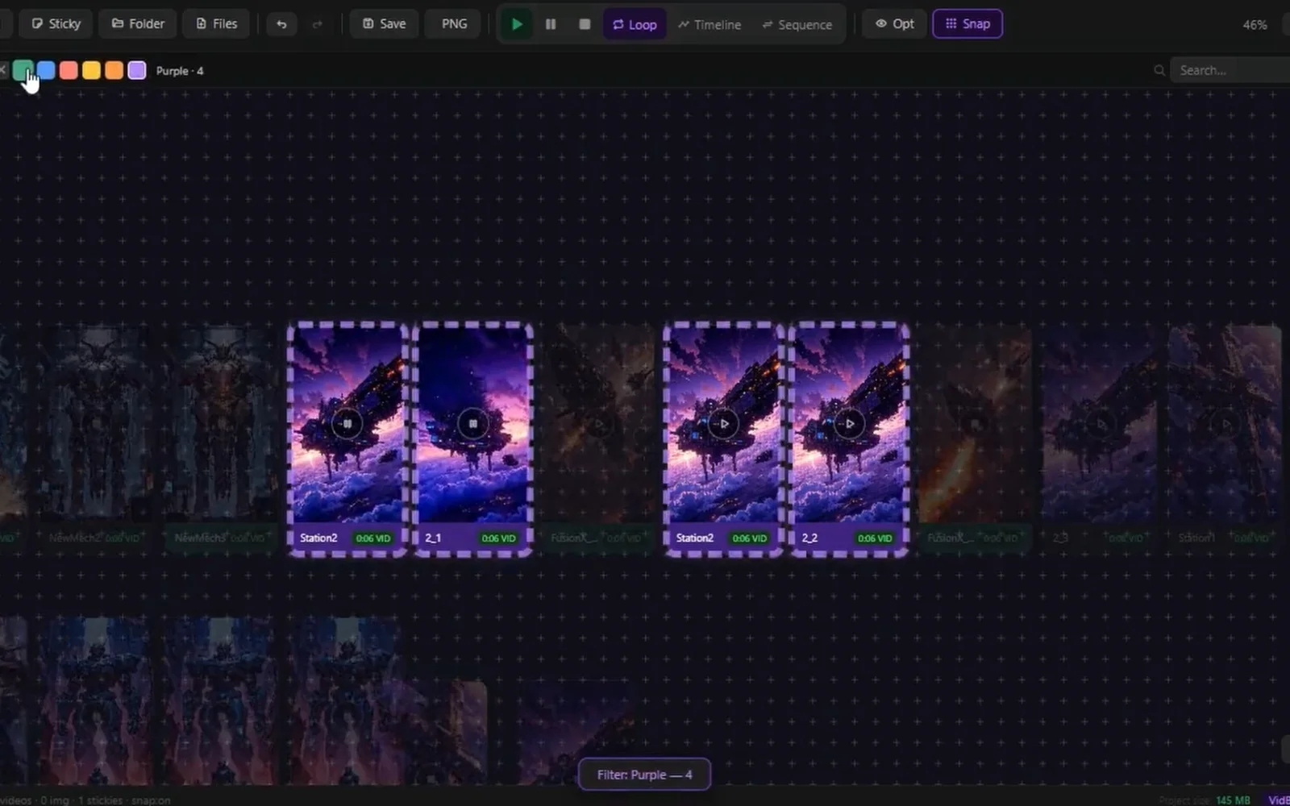
Task: Click in the Search input field
Action: point(1230,70)
